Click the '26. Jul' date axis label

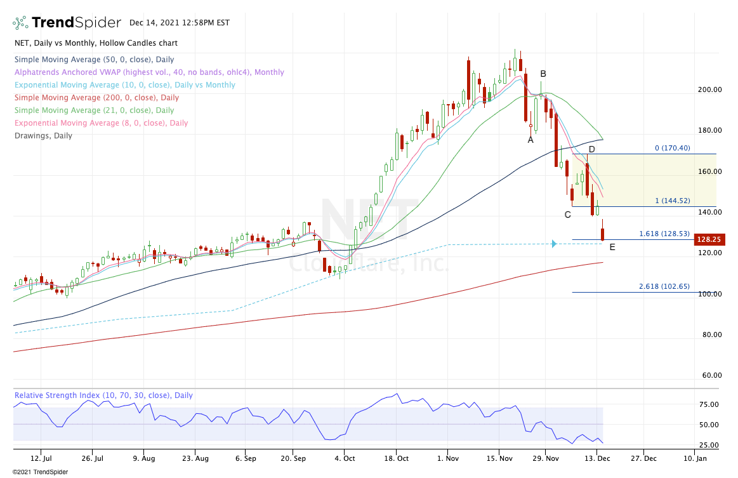[92, 458]
